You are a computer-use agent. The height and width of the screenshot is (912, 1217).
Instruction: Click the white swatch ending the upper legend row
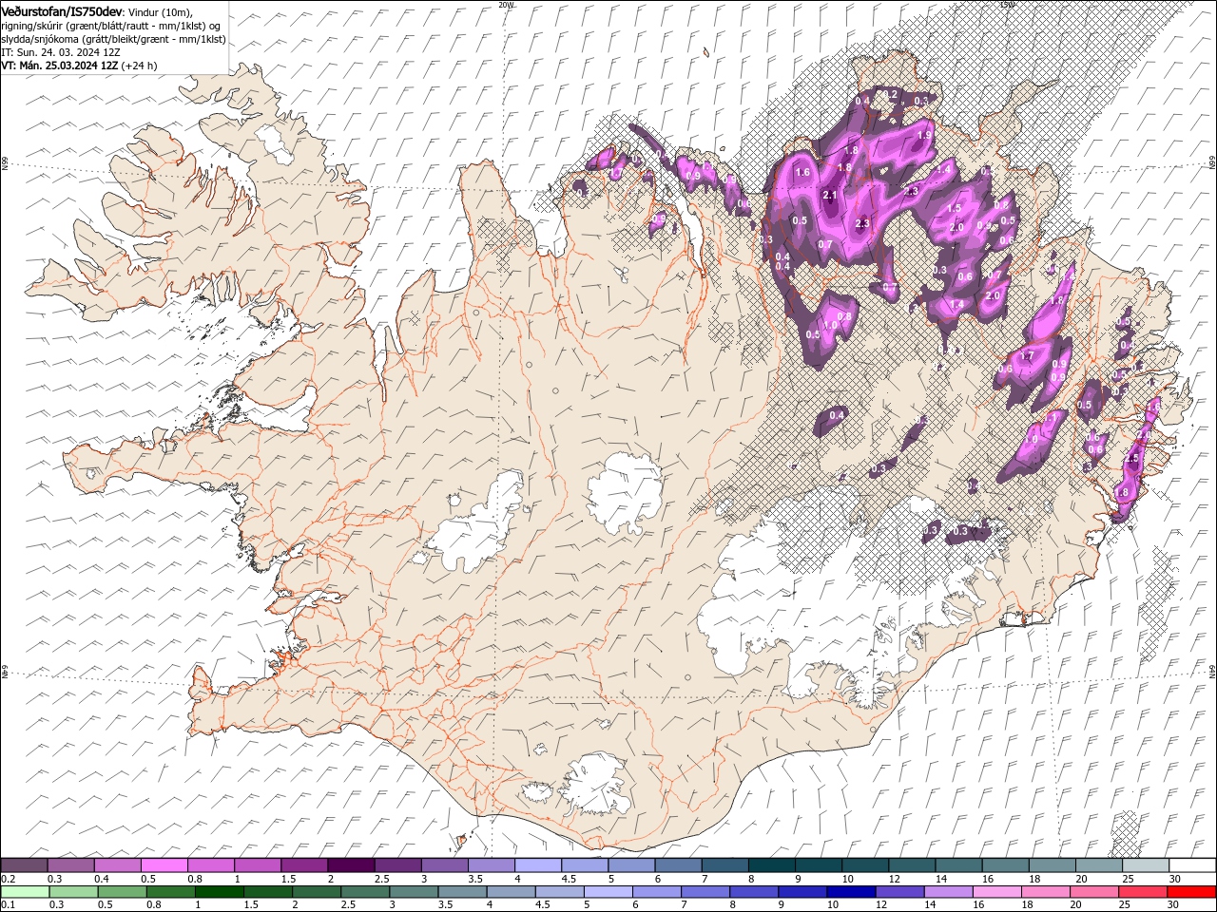[x=1191, y=865]
